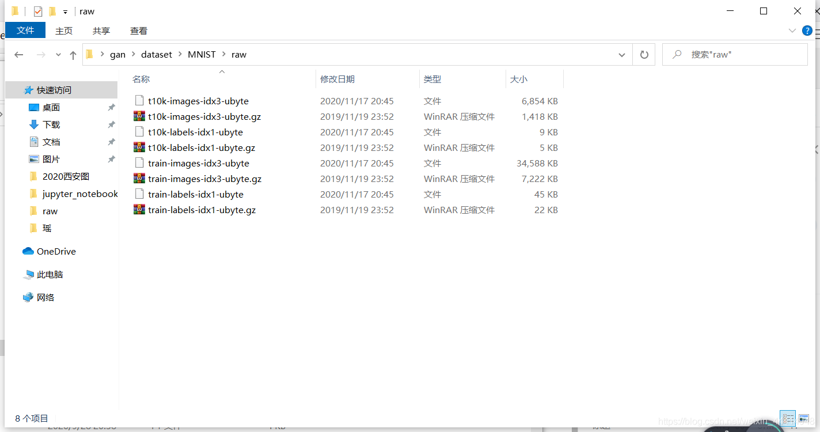
Task: Expand the chevron before gan in breadcrumb
Action: pyautogui.click(x=102, y=55)
